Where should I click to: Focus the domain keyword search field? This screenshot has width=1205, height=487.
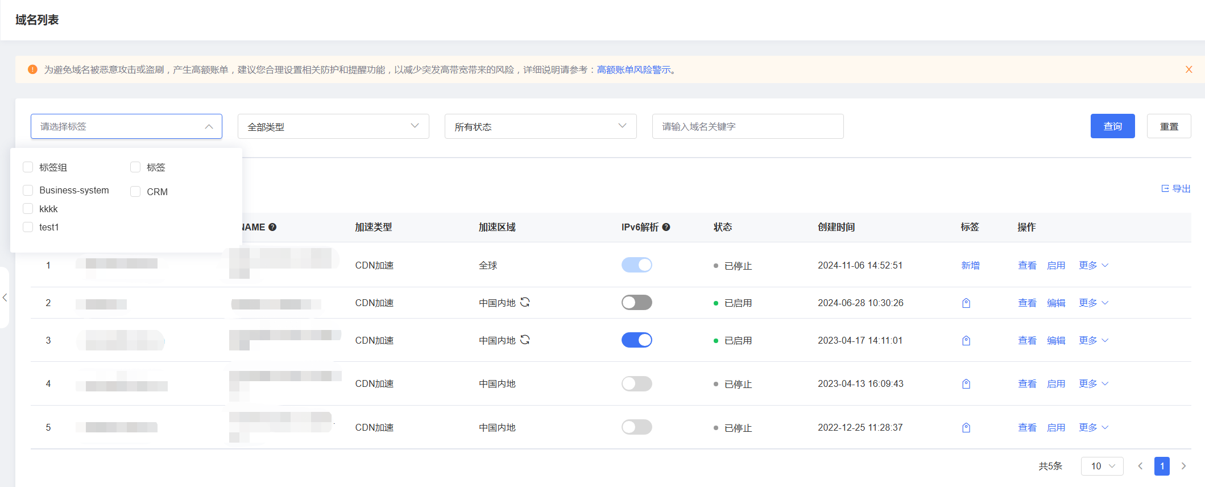[x=748, y=126]
